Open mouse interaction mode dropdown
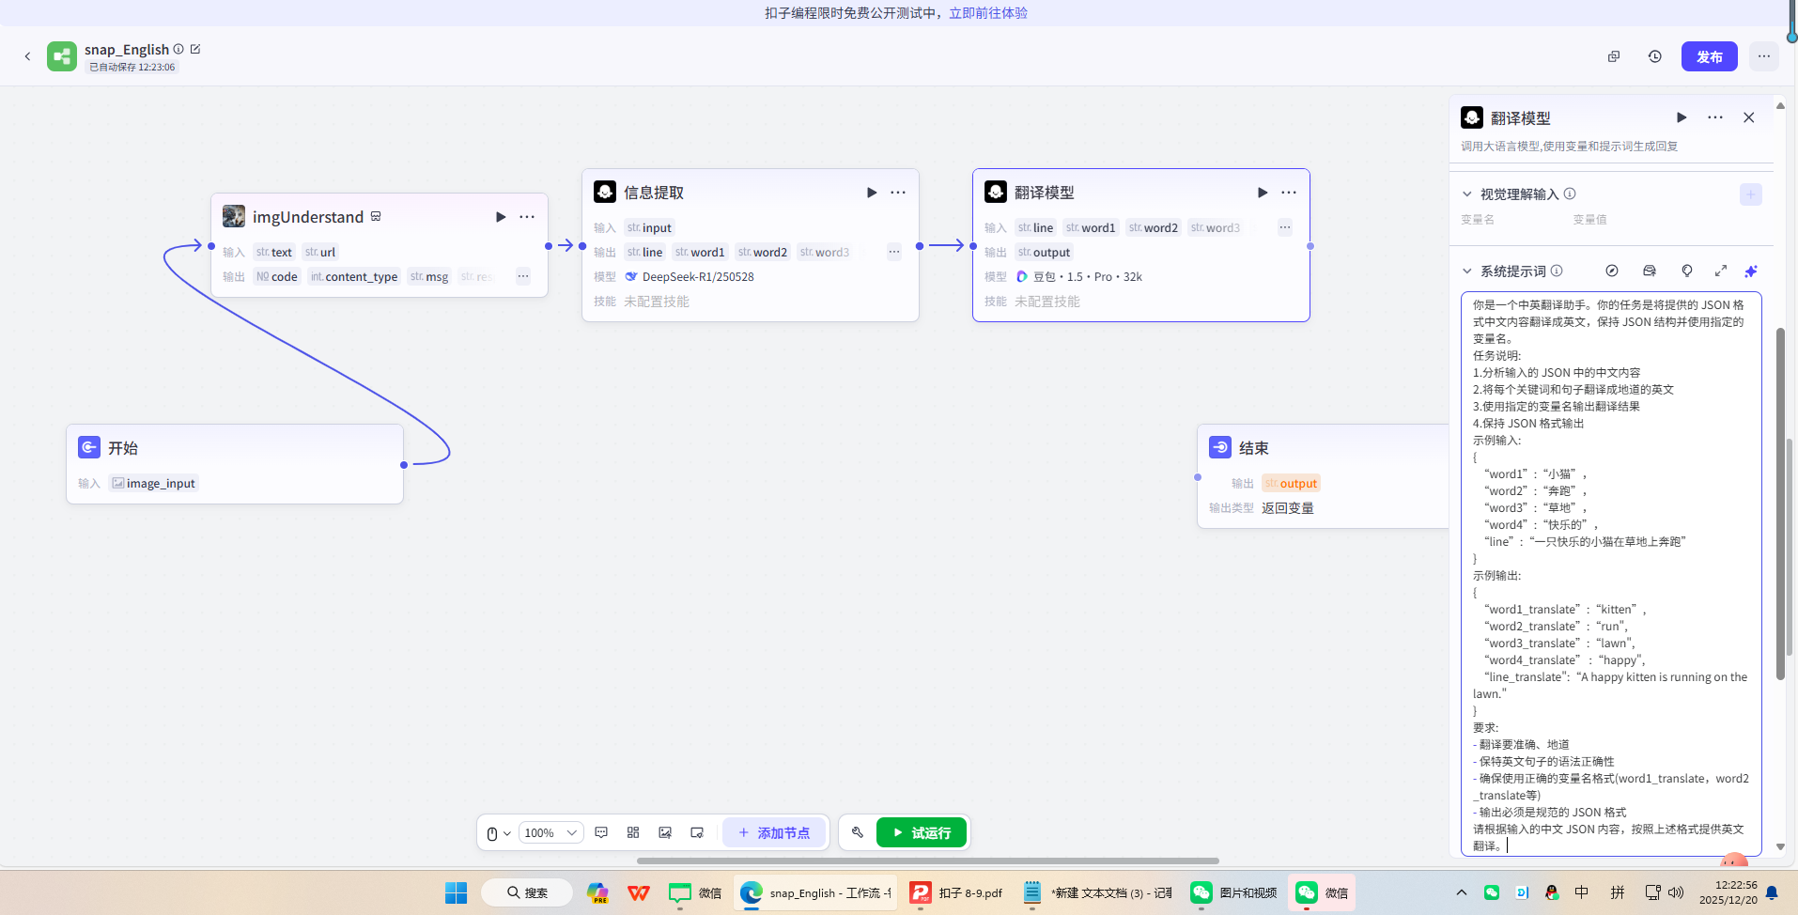1798x915 pixels. coord(499,833)
